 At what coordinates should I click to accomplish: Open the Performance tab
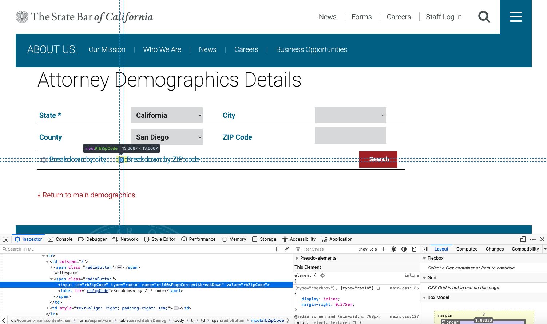[198, 239]
